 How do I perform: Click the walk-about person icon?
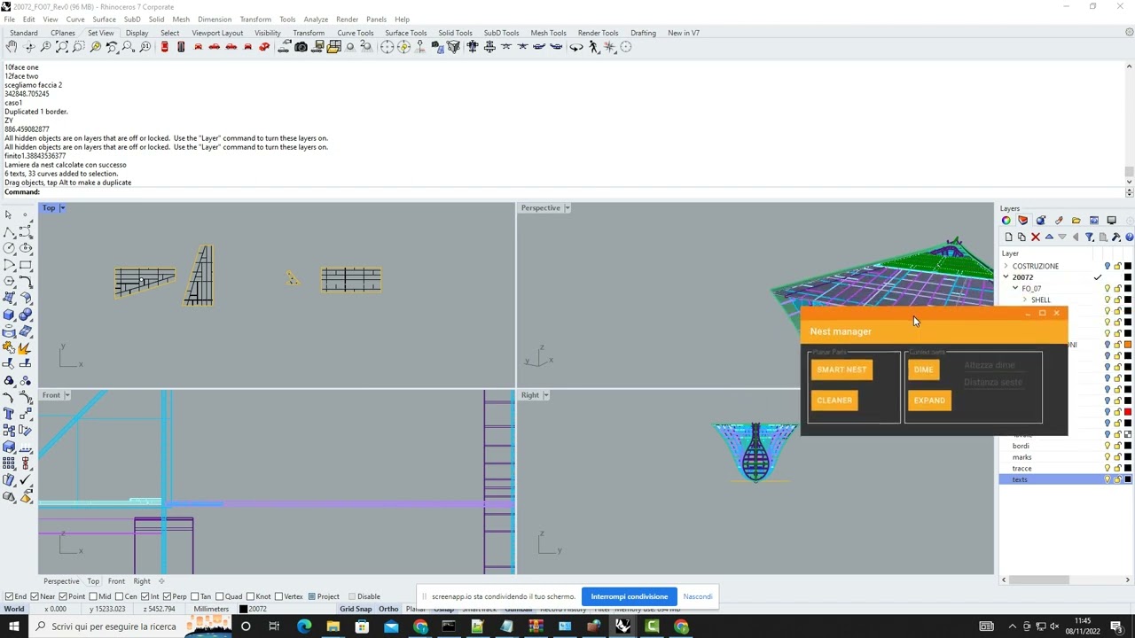pyautogui.click(x=594, y=47)
